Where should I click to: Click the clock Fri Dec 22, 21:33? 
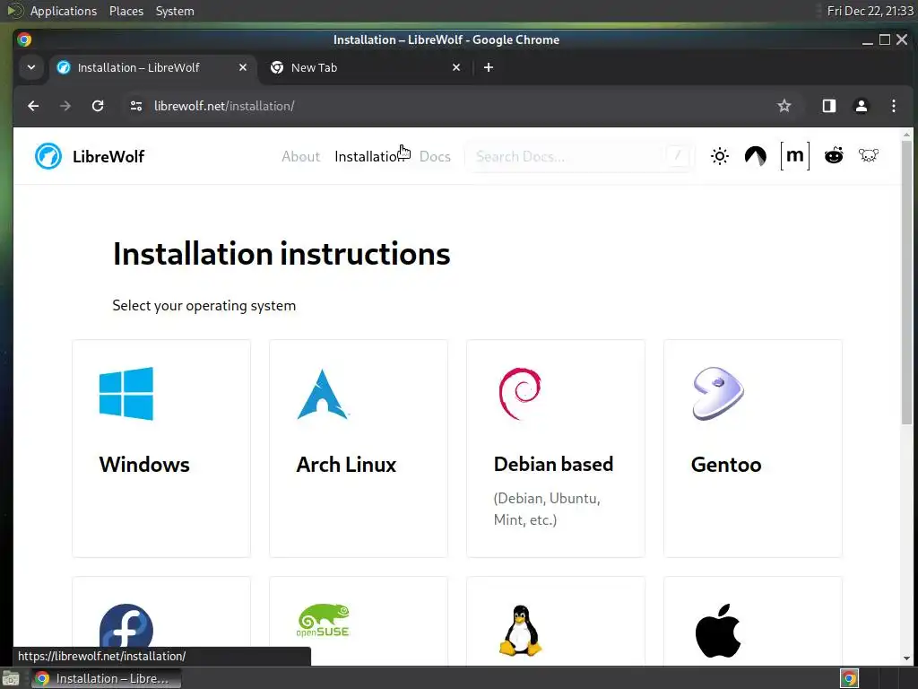click(x=870, y=11)
